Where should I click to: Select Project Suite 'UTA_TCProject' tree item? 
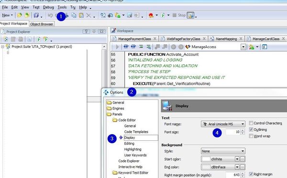(42, 47)
